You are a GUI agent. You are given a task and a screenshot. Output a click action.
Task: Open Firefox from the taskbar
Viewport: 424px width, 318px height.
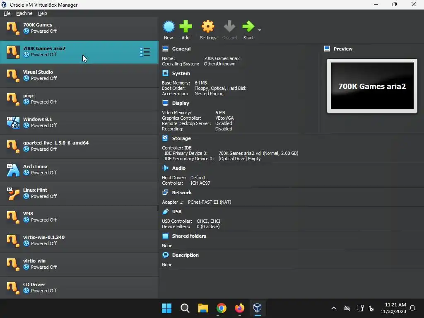(x=239, y=308)
